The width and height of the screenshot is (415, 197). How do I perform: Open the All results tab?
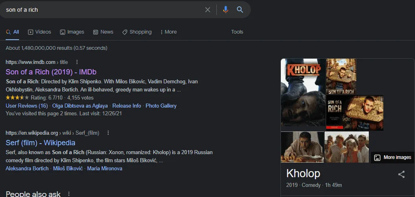tap(13, 32)
